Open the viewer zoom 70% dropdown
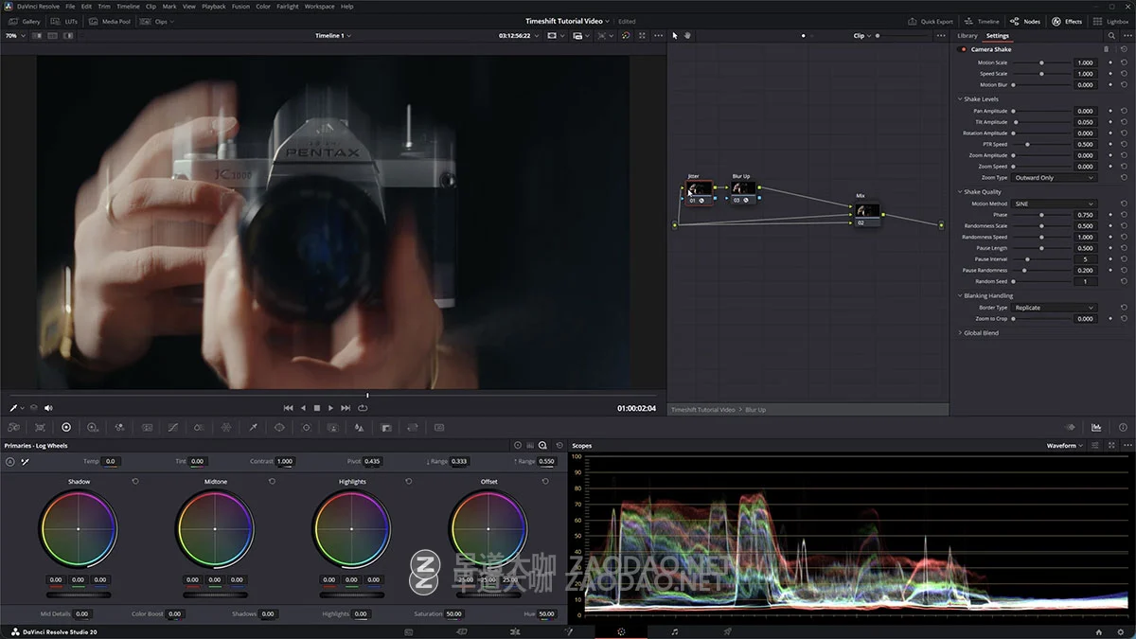1136x639 pixels. tap(13, 35)
